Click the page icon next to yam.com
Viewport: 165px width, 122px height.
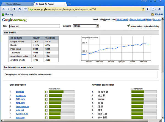(46, 118)
